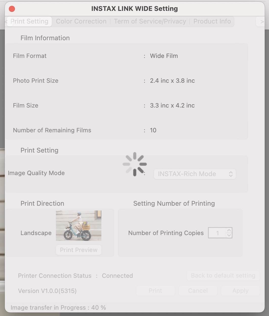Apply the current print settings
Viewport: 269px width, 316px height.
pos(240,291)
